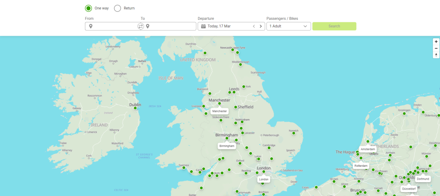
Task: Click the green Dublin station marker
Action: point(136,108)
